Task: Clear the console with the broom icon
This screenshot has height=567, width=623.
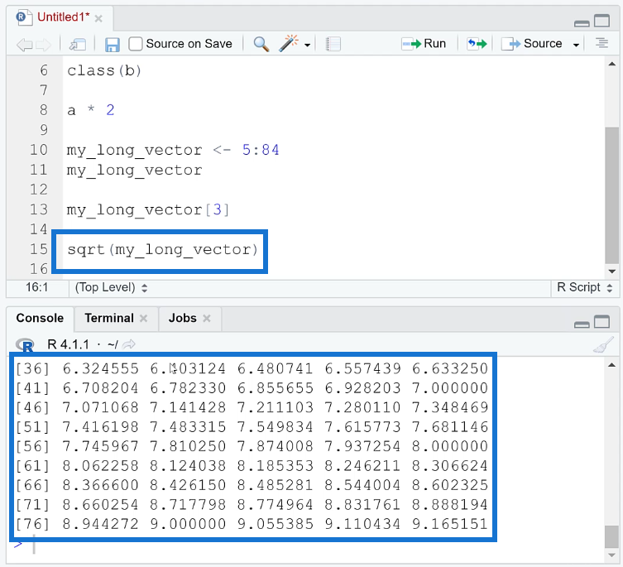Action: pyautogui.click(x=603, y=344)
